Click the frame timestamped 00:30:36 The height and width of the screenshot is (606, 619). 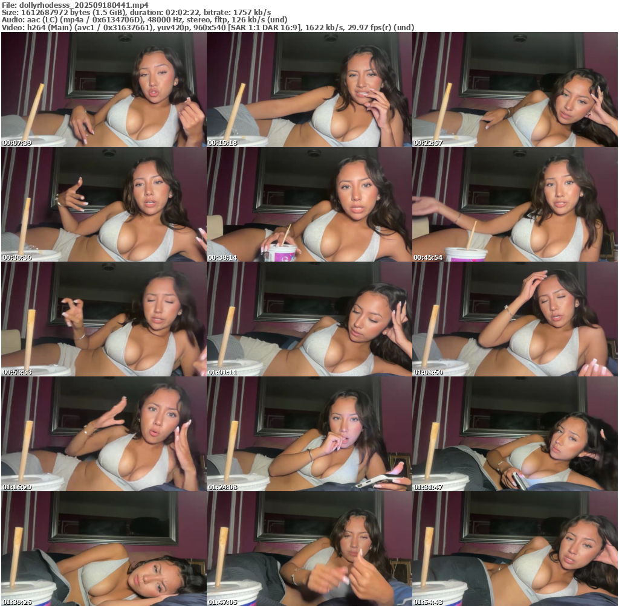[x=104, y=205]
